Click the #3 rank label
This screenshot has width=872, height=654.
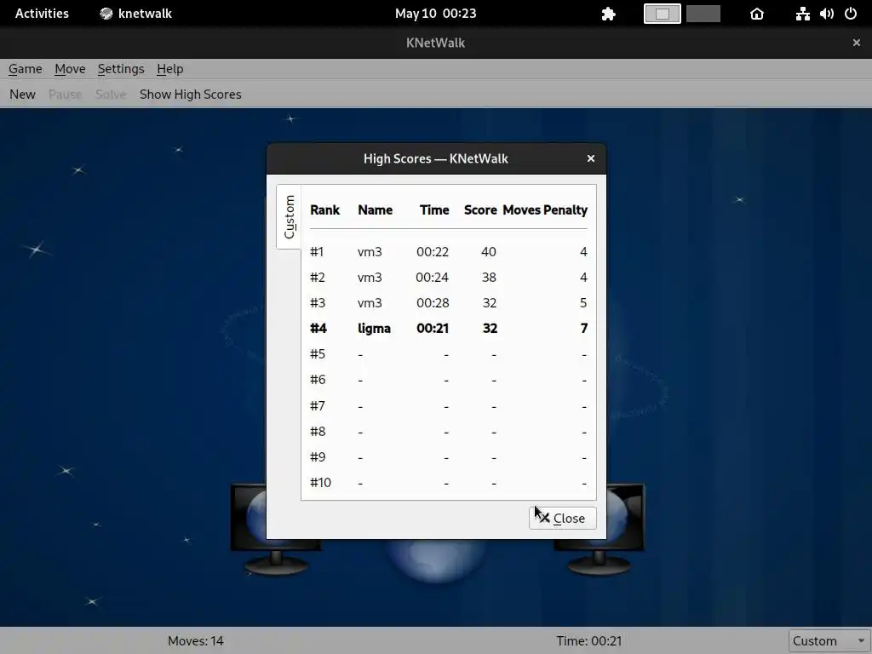click(x=317, y=303)
